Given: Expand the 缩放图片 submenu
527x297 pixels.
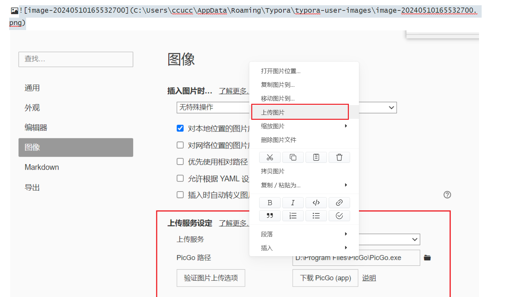Looking at the screenshot, I should (x=304, y=126).
